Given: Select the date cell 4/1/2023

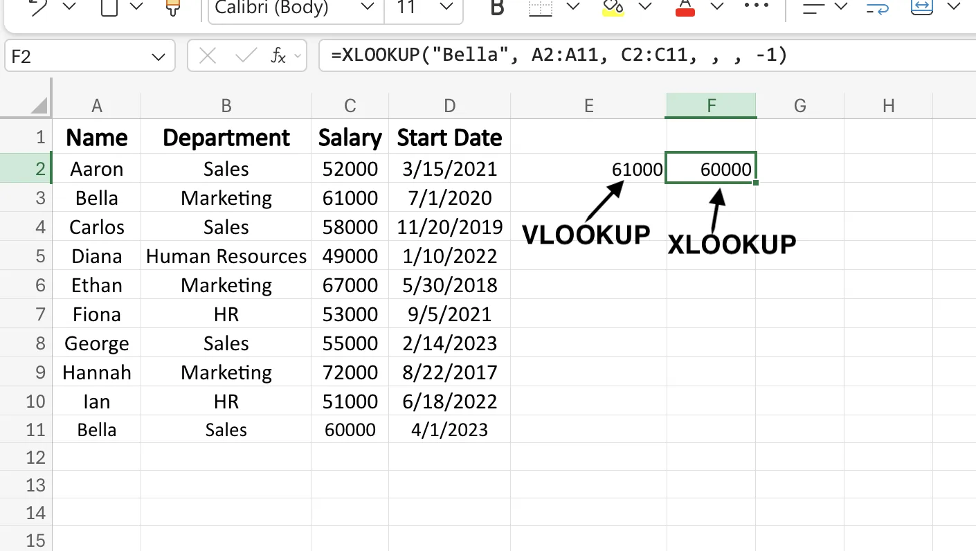Looking at the screenshot, I should click(x=450, y=430).
